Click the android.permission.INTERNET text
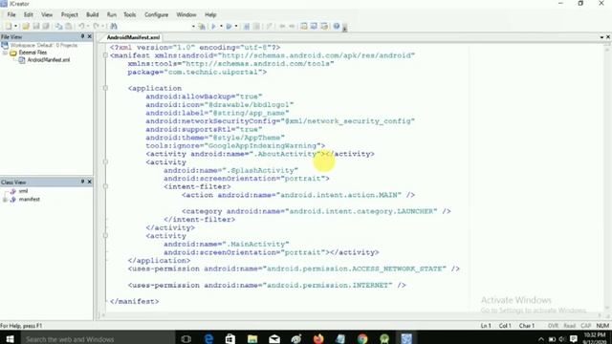The image size is (612, 344). 328,285
